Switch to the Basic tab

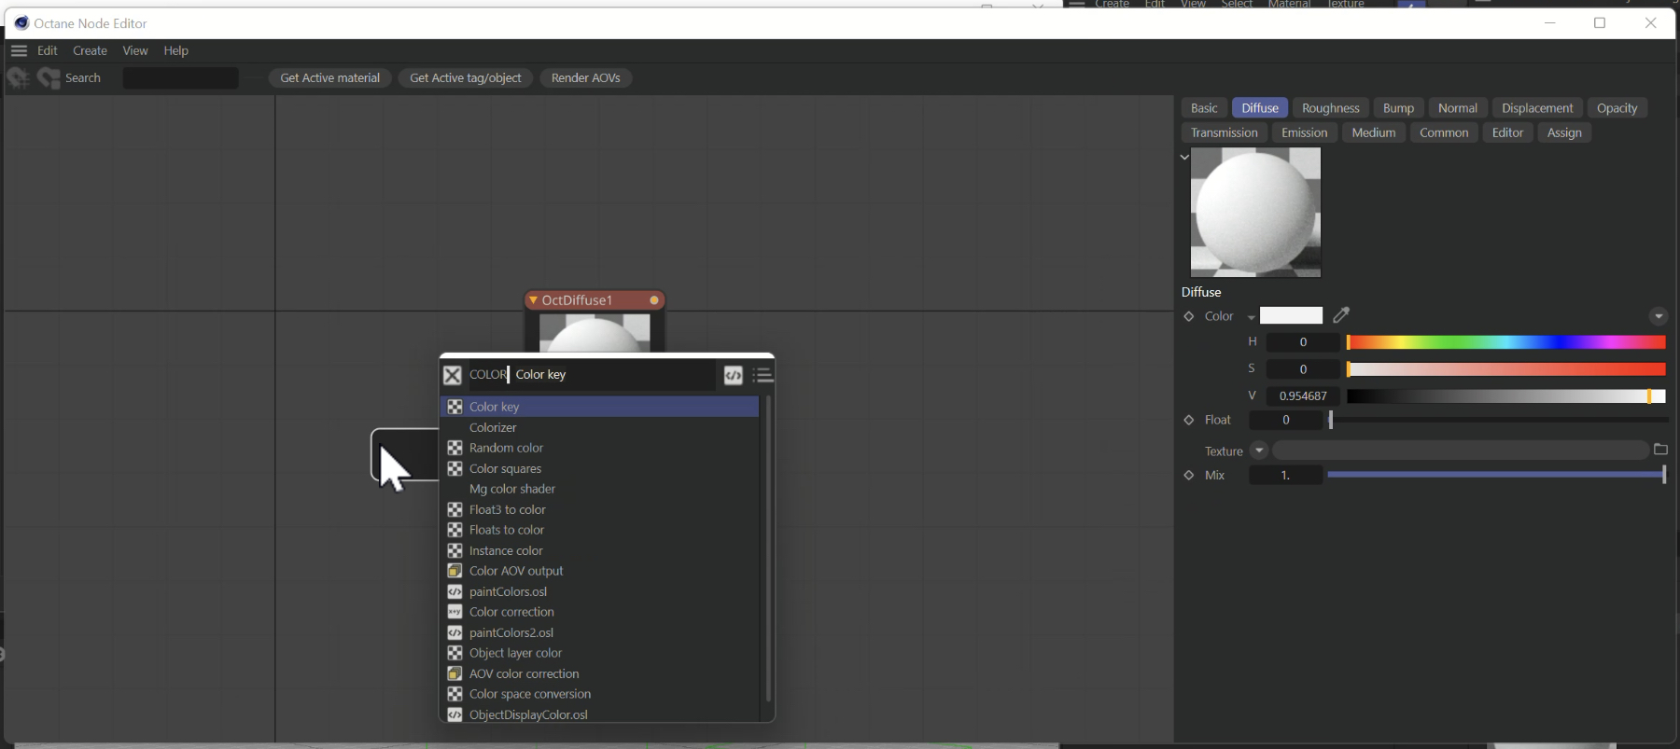1204,108
